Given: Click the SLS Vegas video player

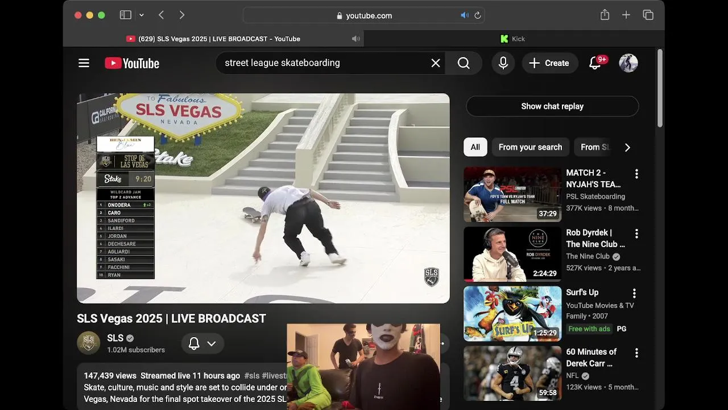Looking at the screenshot, I should [x=263, y=198].
